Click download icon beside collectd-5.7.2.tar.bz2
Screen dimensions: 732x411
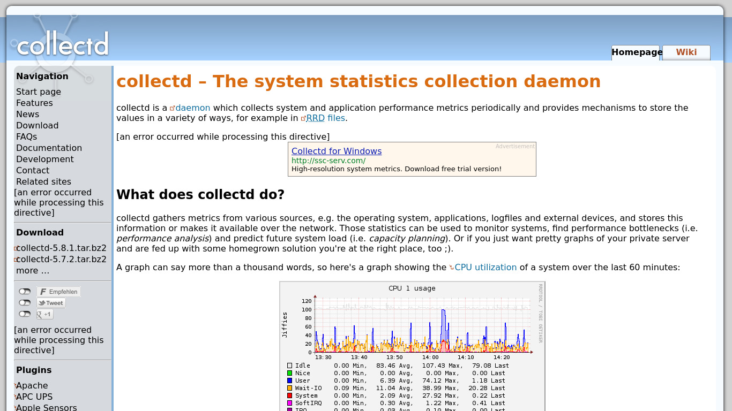pos(16,260)
